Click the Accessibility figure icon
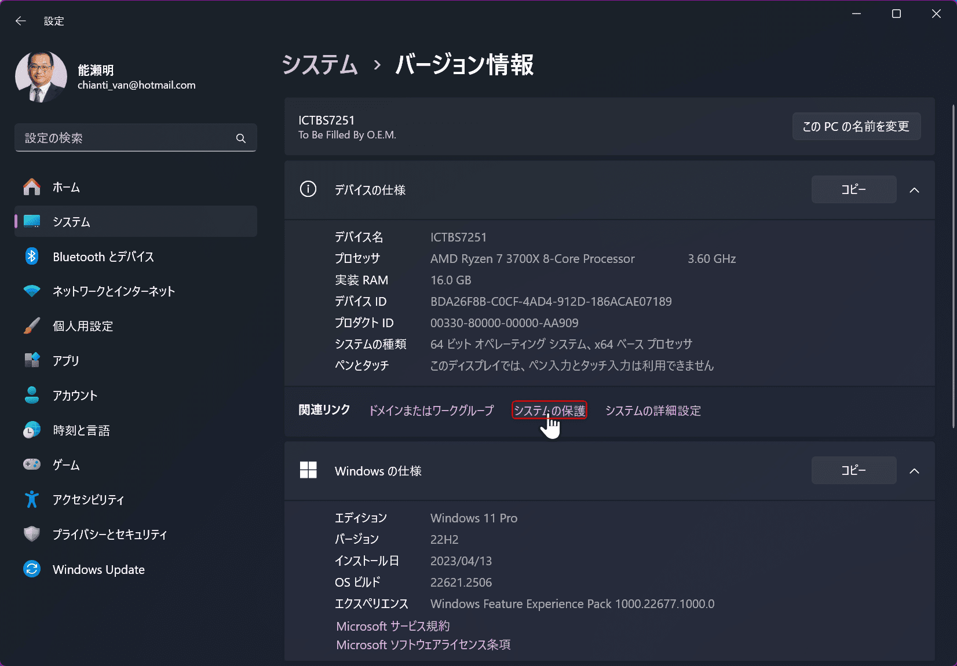This screenshot has height=666, width=957. [32, 499]
